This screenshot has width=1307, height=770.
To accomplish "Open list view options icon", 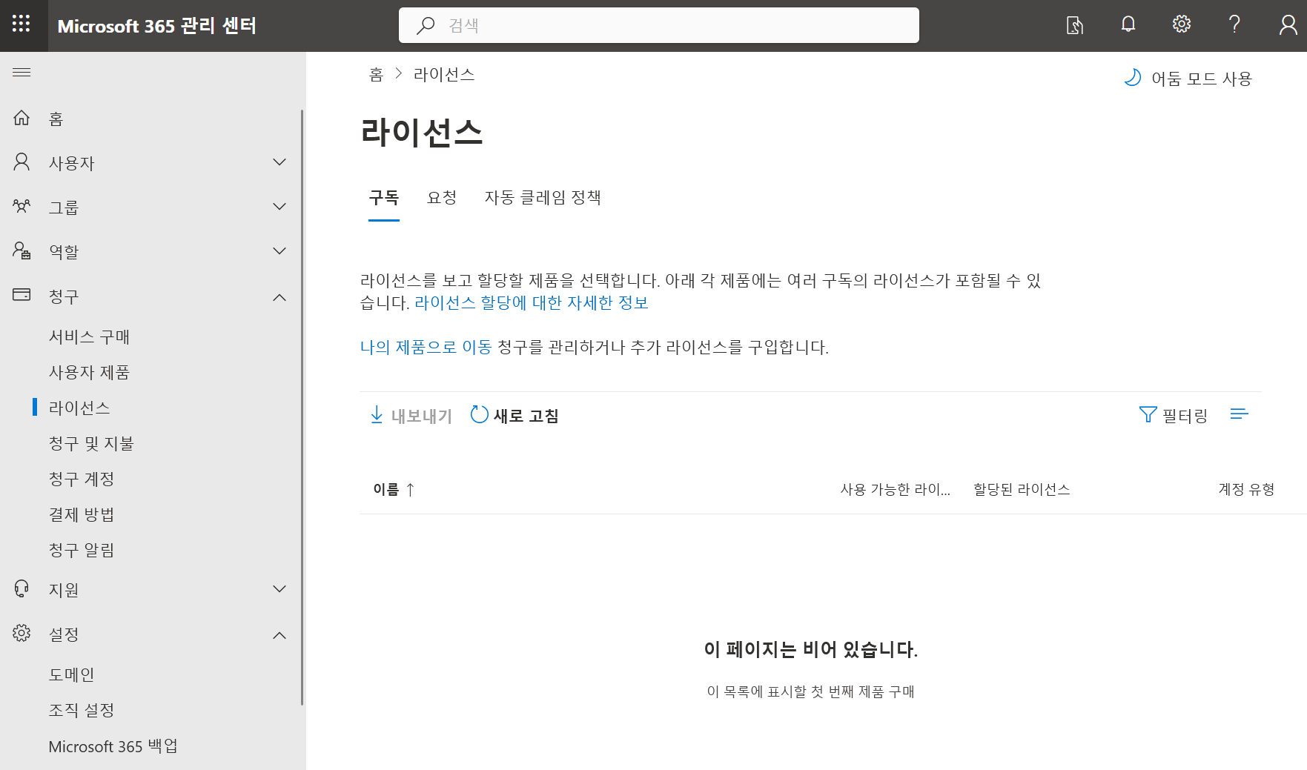I will (1239, 414).
